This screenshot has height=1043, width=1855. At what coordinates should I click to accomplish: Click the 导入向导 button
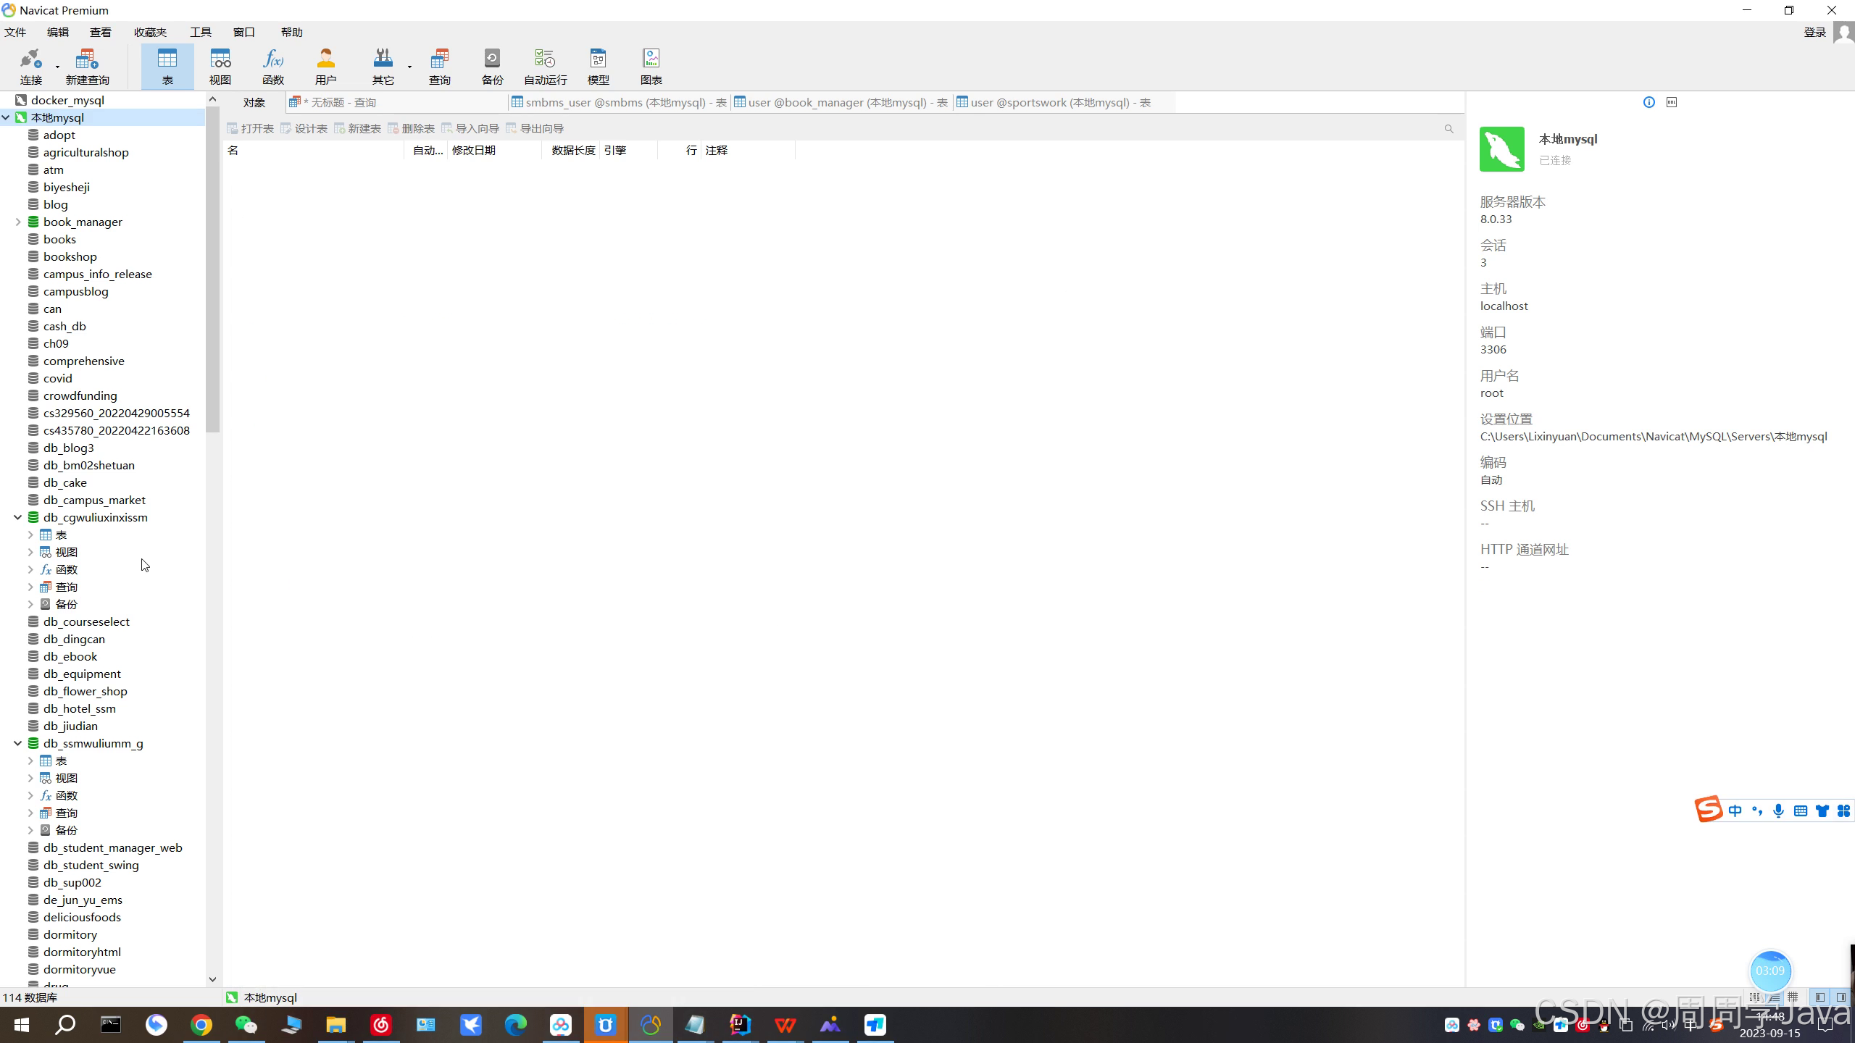(x=470, y=128)
